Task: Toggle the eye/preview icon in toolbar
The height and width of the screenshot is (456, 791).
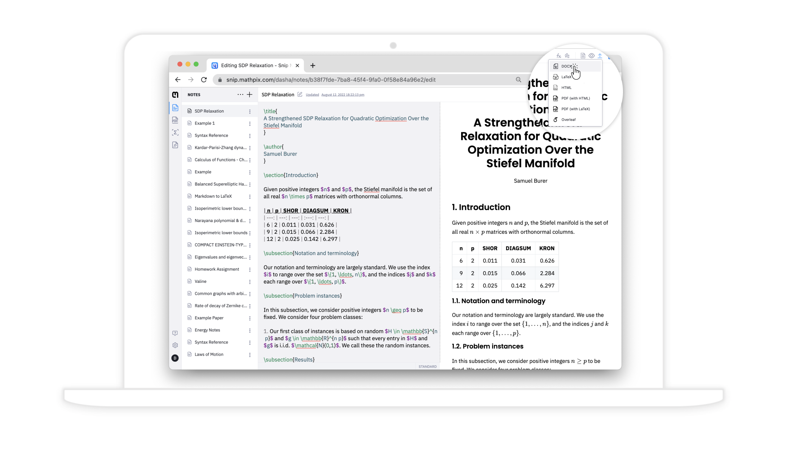Action: [591, 56]
